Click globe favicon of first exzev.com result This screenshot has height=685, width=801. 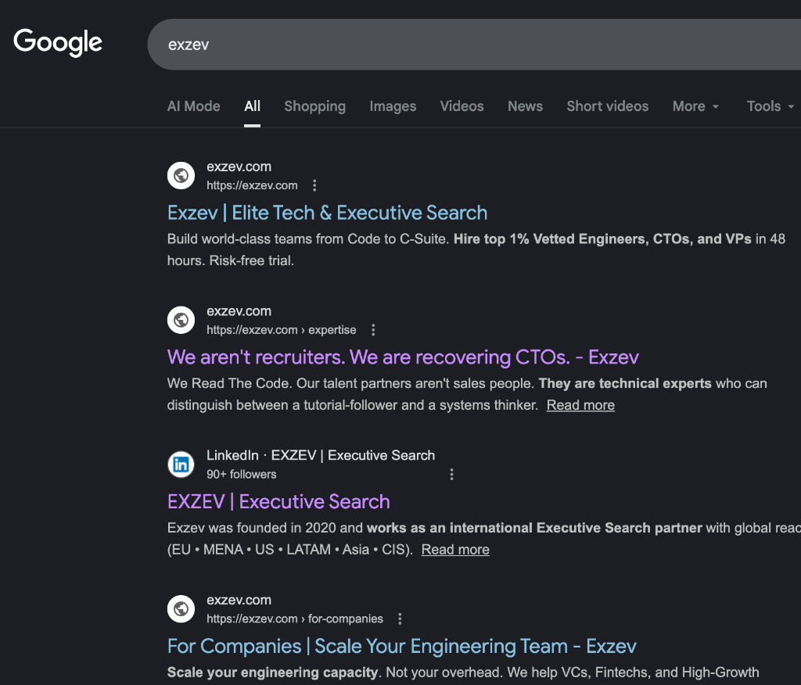click(x=181, y=176)
